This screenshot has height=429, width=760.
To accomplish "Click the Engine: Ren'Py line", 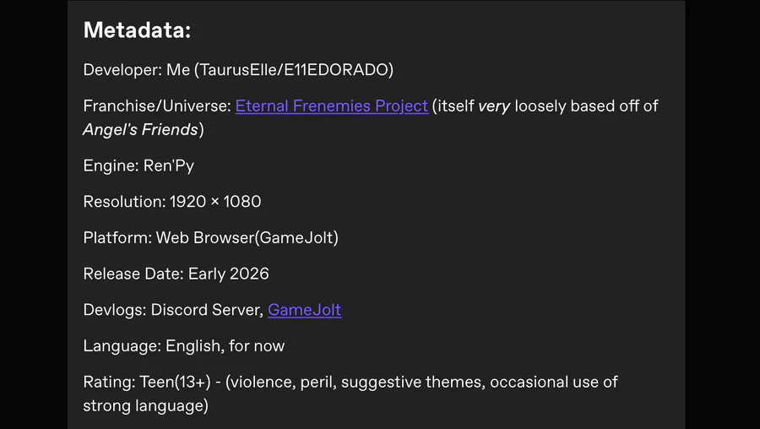I will click(x=138, y=166).
